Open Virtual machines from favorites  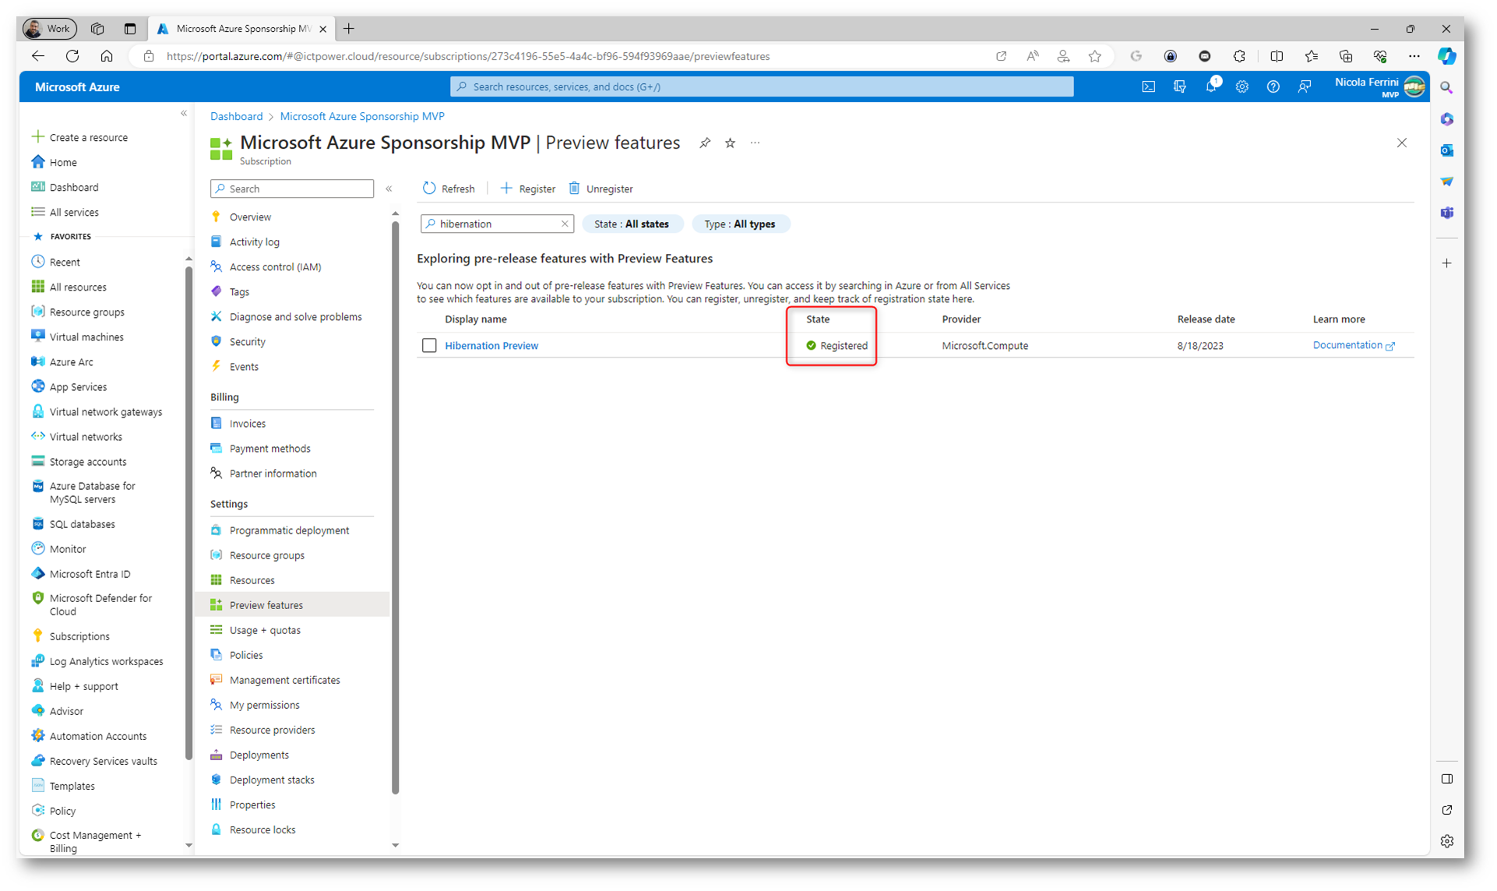pos(78,336)
